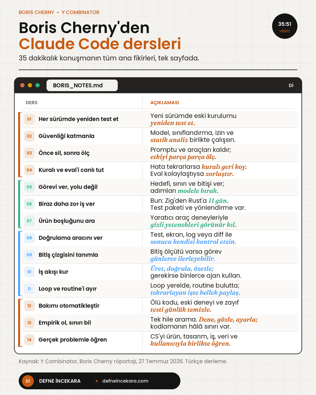This screenshot has width=316, height=395.
Task: Click the green number badge 06
Action: (x=29, y=204)
